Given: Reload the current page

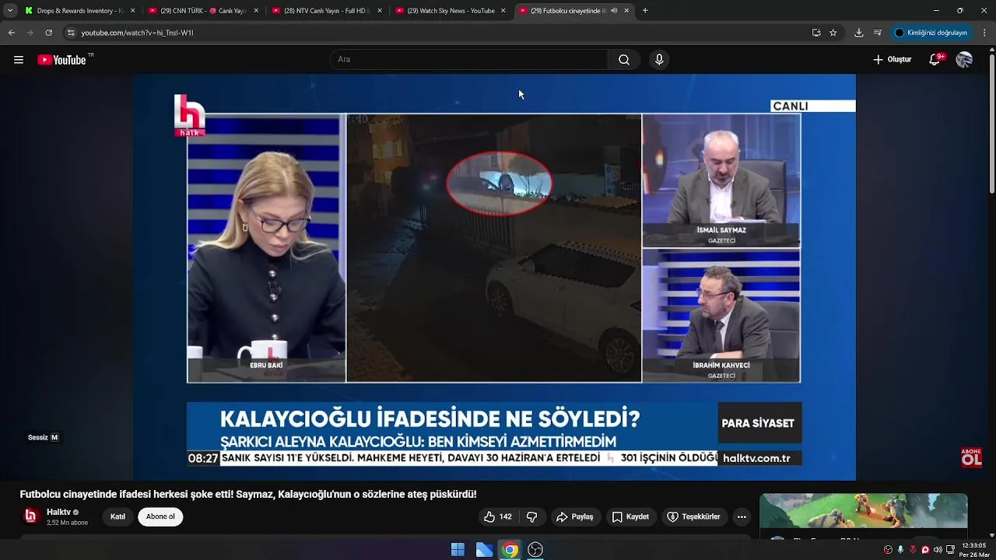Looking at the screenshot, I should 48,33.
